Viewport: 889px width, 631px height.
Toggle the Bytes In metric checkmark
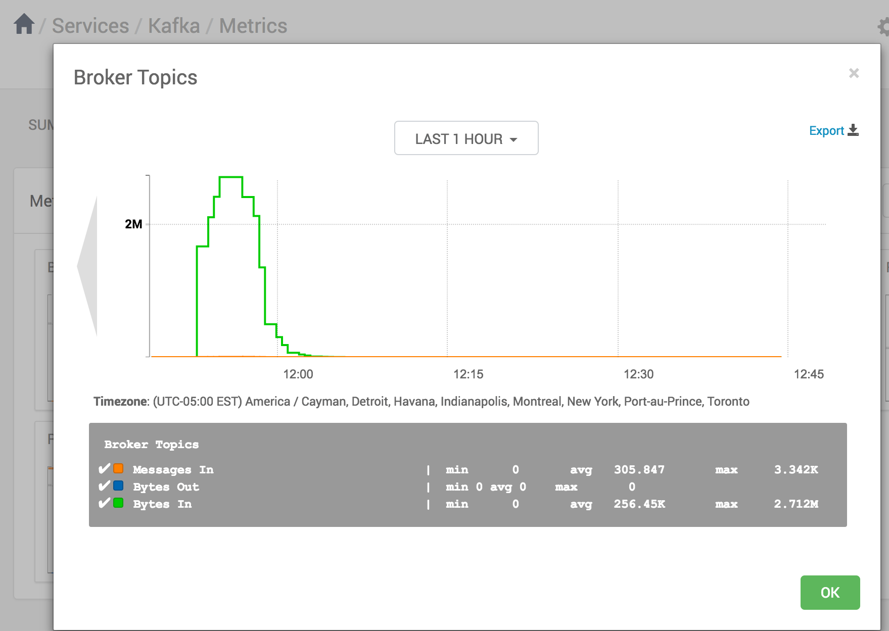click(x=104, y=503)
